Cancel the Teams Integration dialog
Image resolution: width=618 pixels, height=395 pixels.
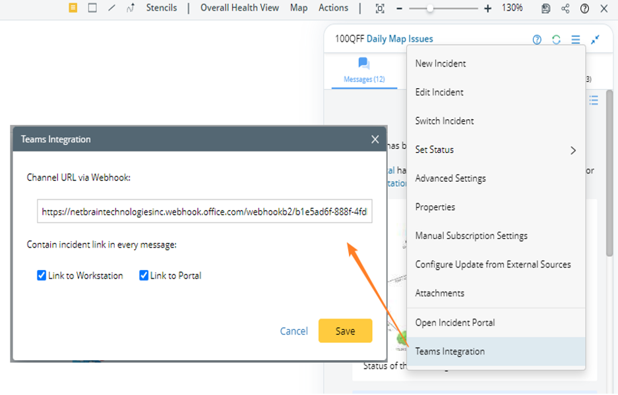[294, 331]
